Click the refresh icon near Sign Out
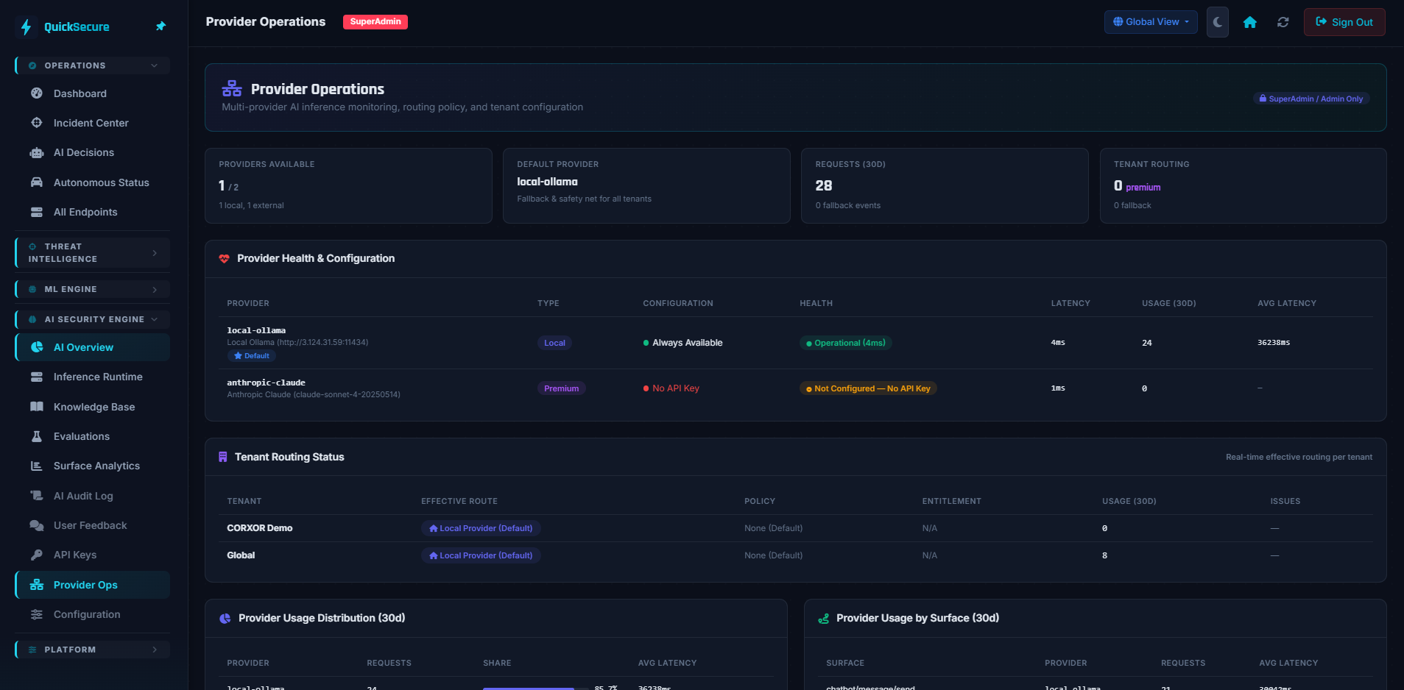Screen dimensions: 1404x690 point(1283,22)
